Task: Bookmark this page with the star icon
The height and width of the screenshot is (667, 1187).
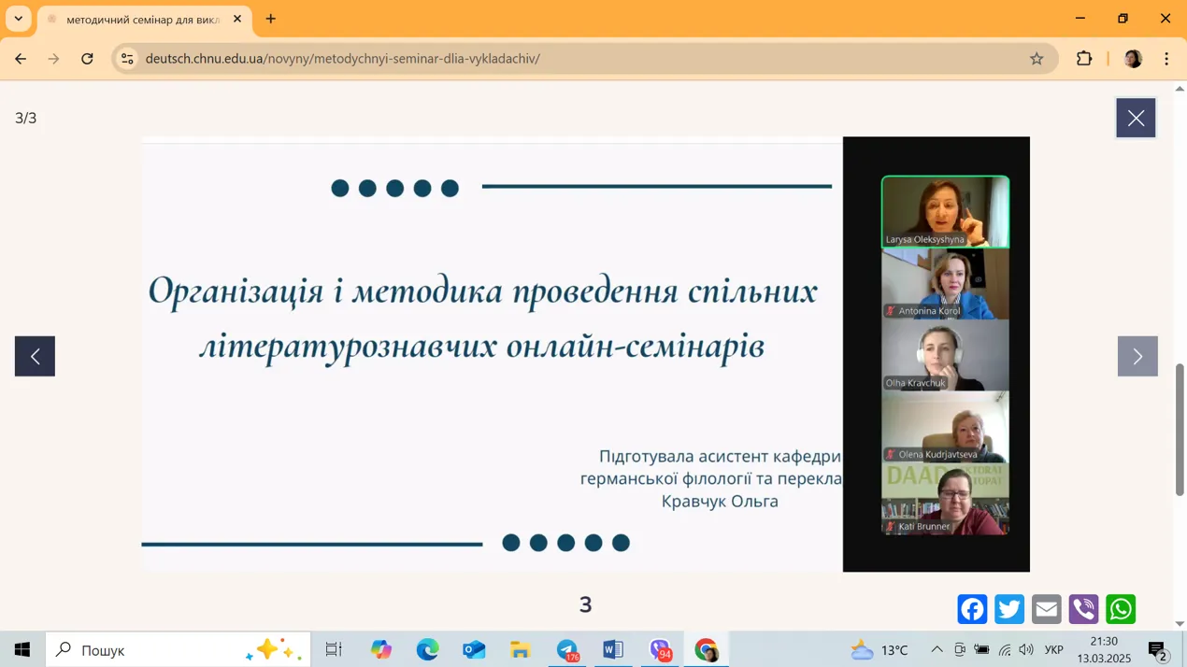Action: 1037,59
